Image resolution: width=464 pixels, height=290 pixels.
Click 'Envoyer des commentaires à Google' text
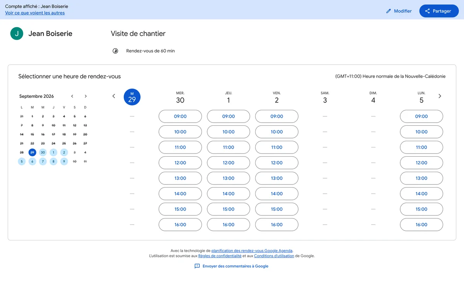(x=235, y=266)
